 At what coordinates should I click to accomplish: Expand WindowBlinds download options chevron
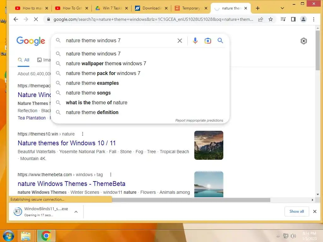point(76,211)
